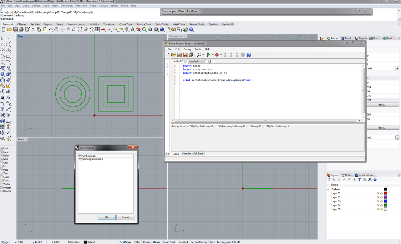This screenshot has height=244, width=401.
Task: Open the Perspective viewport dropdown arrow
Action: pos(186,36)
